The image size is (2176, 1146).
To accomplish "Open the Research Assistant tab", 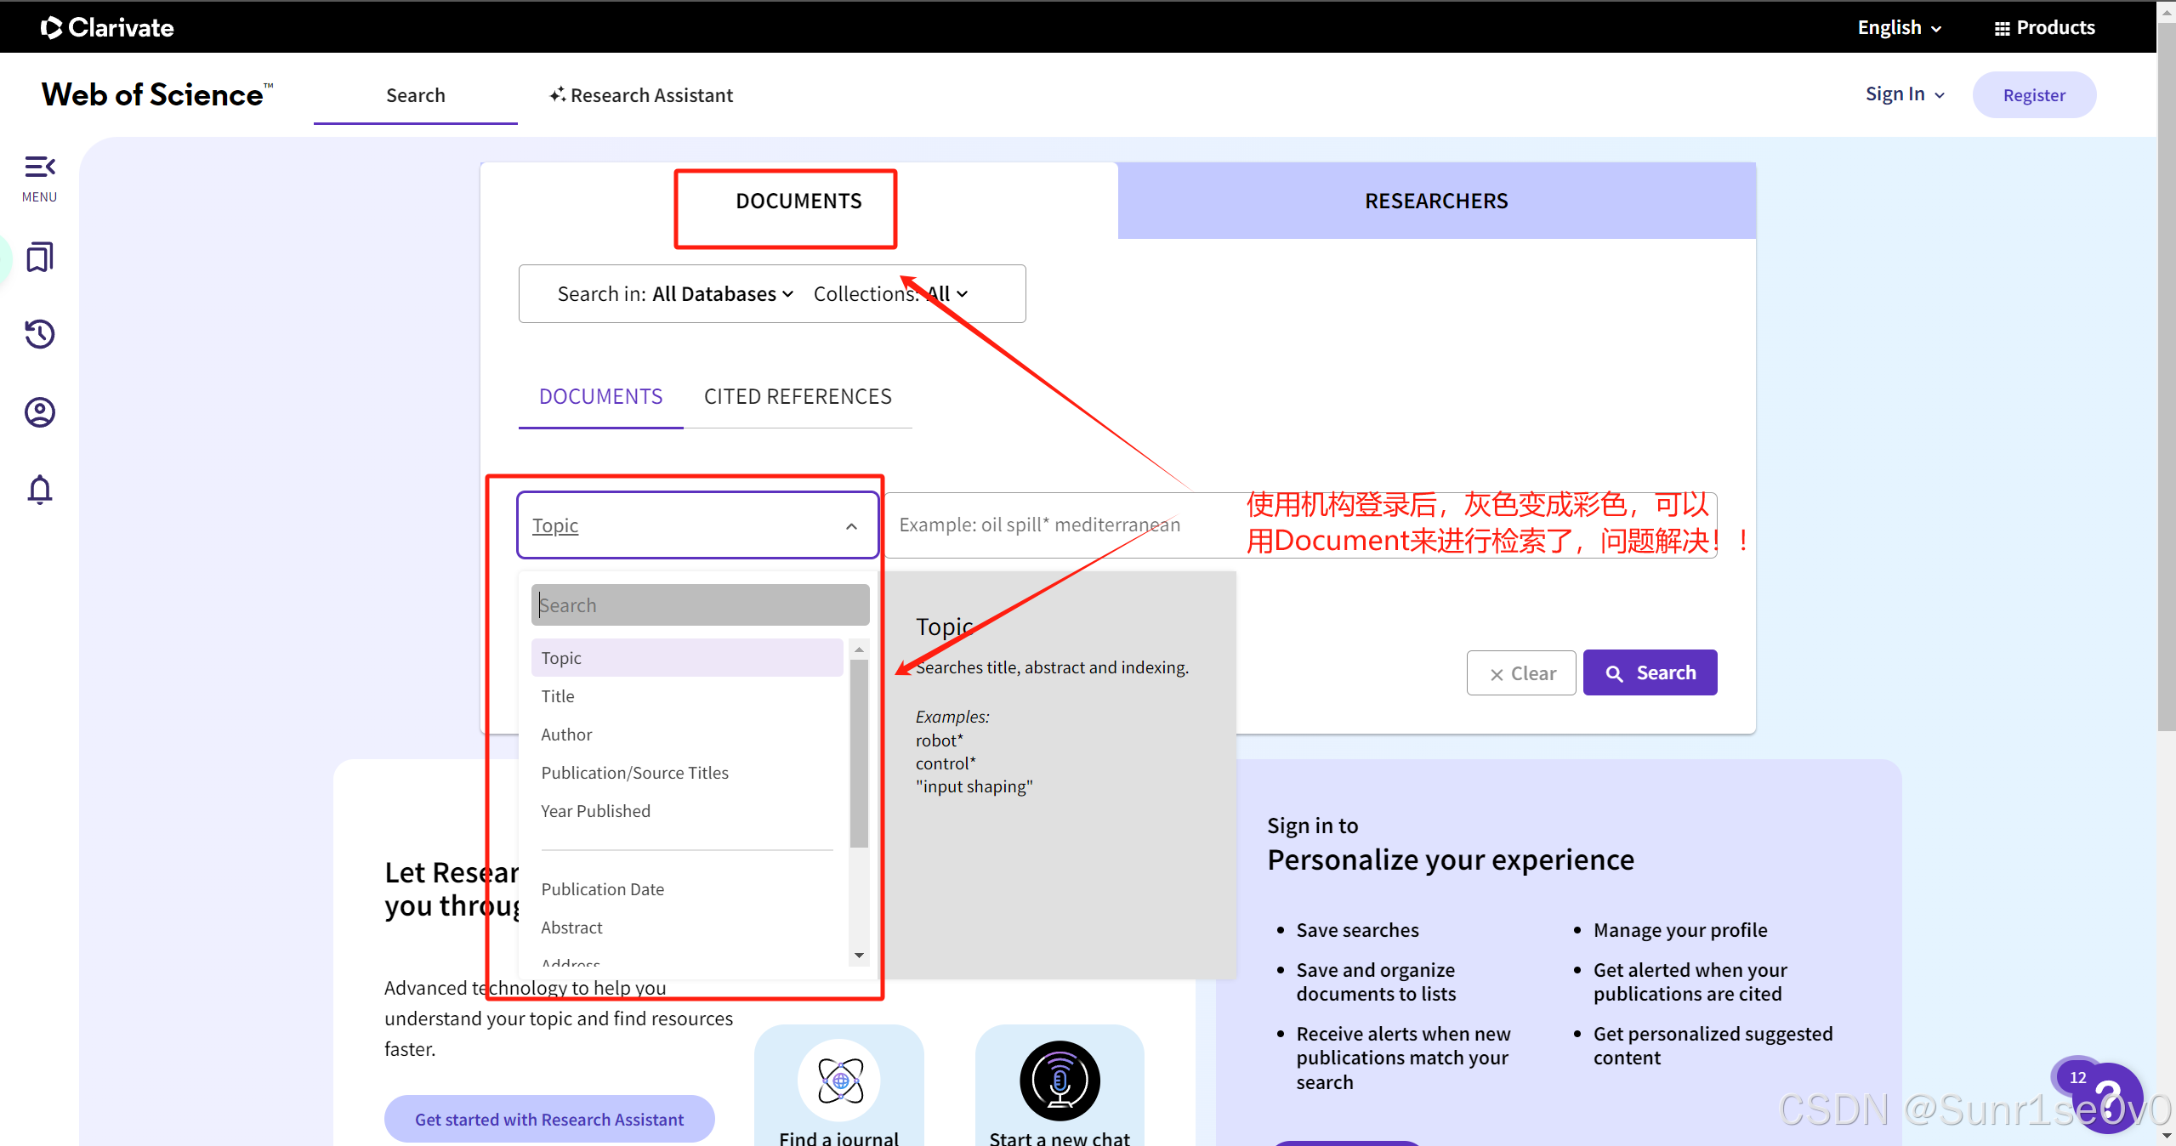I will pos(641,95).
